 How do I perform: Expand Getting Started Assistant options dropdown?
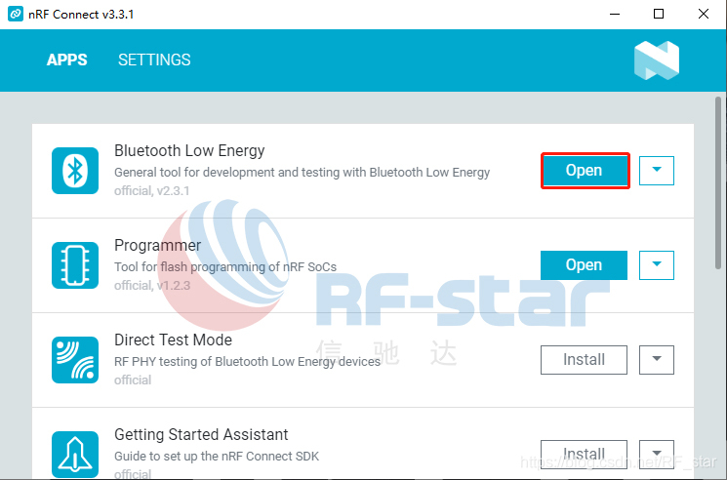tap(657, 454)
